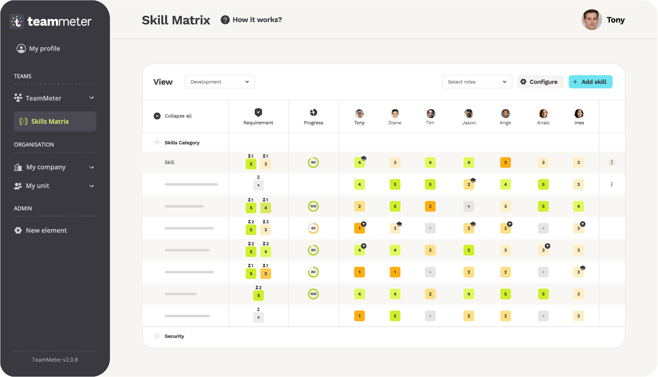658x377 pixels.
Task: Expand the My company section
Action: point(92,167)
